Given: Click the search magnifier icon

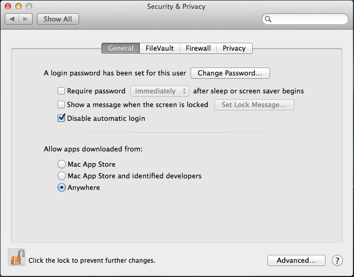Looking at the screenshot, I should tap(269, 20).
